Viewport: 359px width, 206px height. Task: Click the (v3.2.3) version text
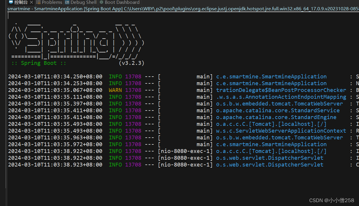(131, 63)
